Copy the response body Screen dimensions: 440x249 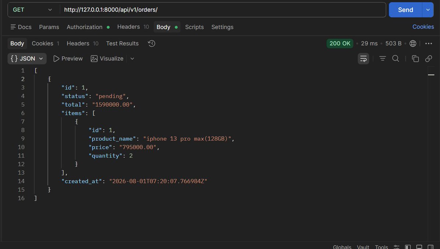click(x=415, y=59)
